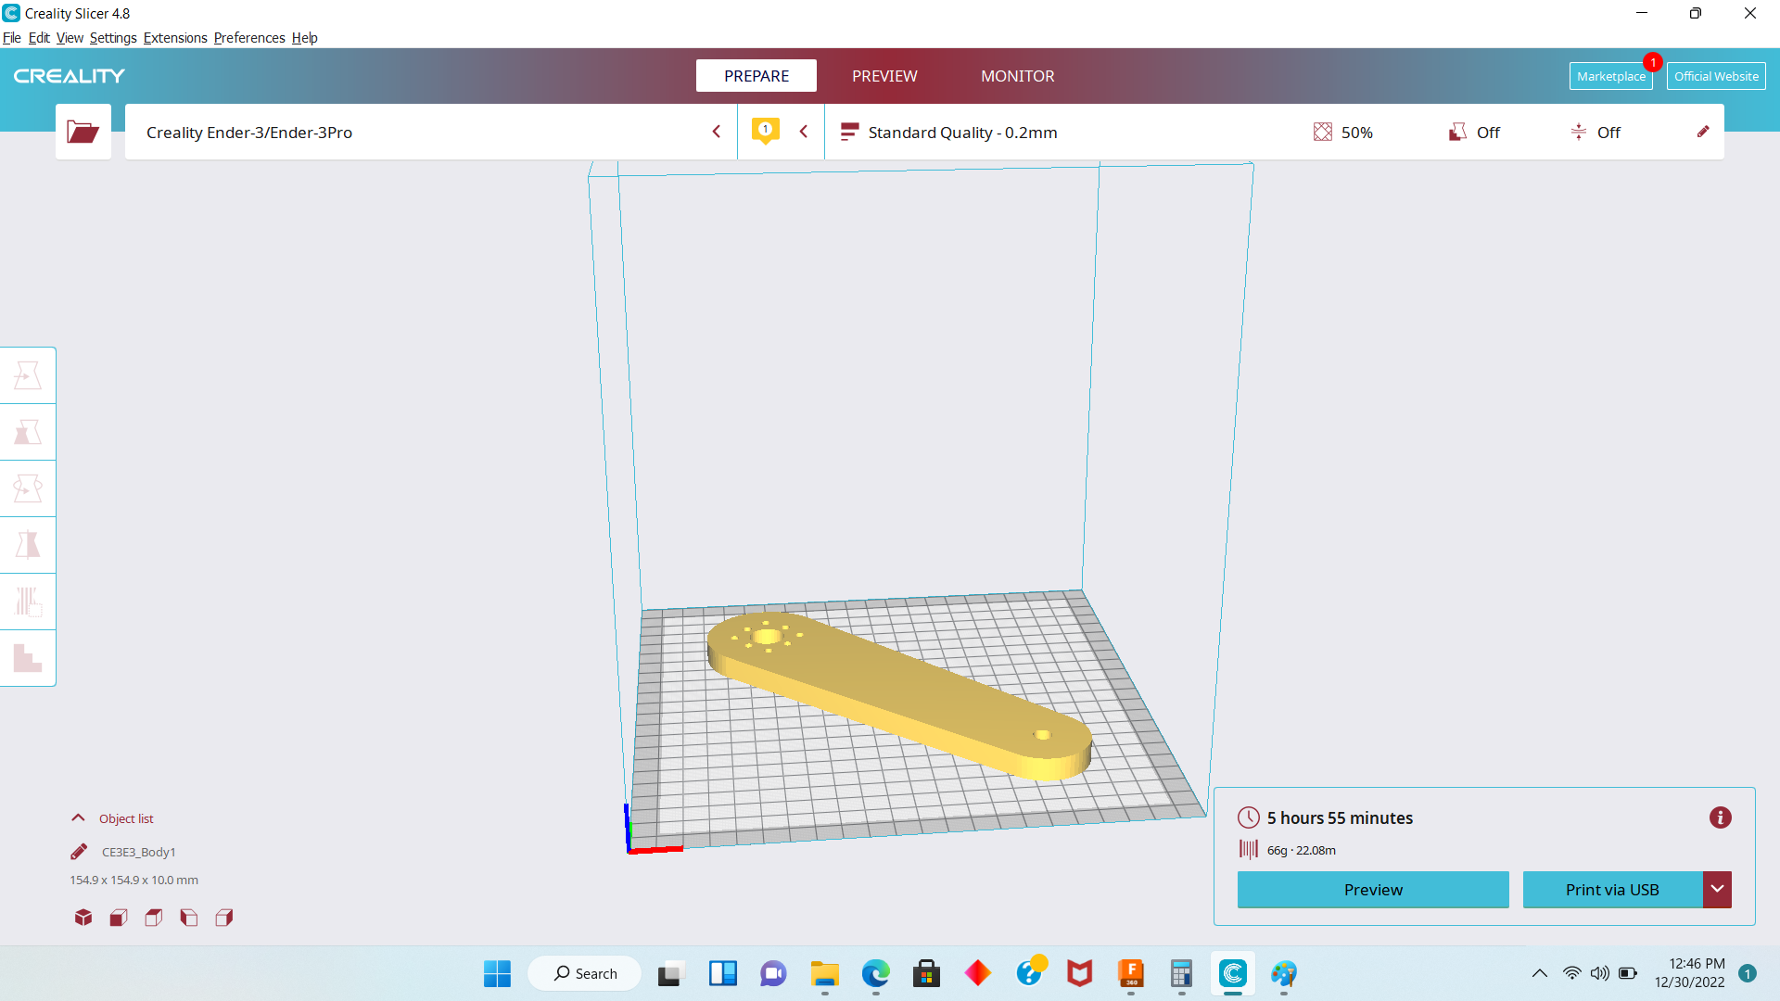Select the Mirror tool in the left toolbar
This screenshot has height=1001, width=1780.
(28, 545)
